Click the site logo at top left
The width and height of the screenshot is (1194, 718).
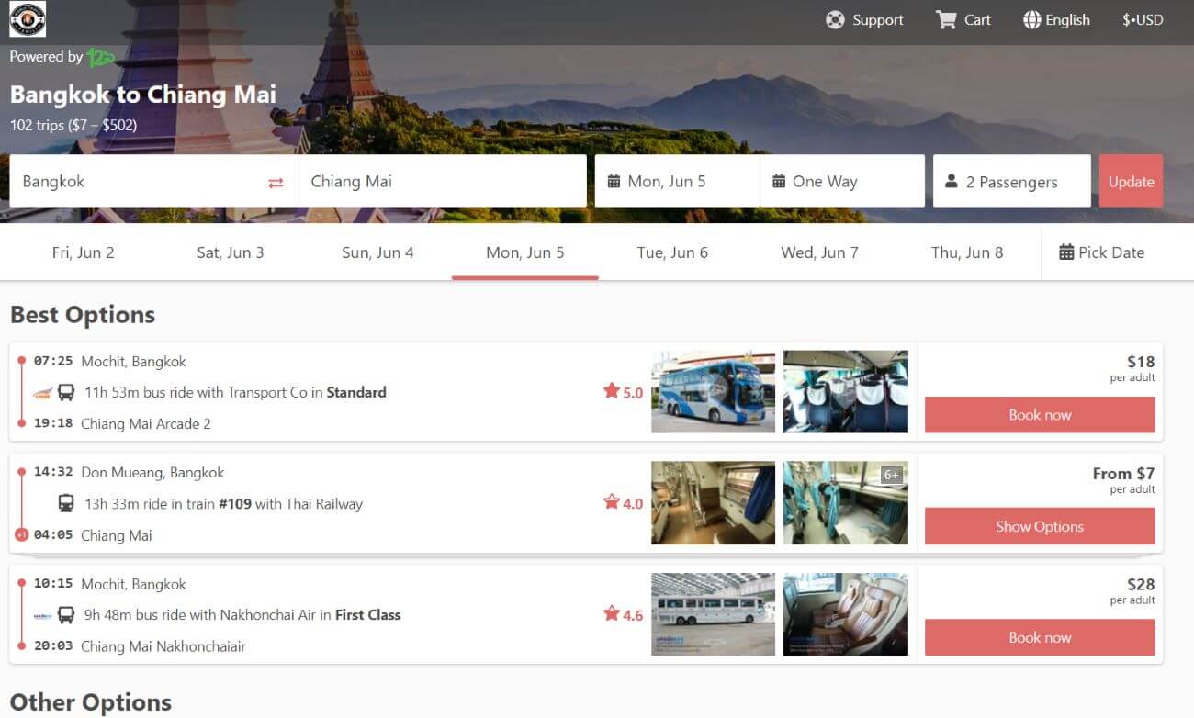(28, 19)
